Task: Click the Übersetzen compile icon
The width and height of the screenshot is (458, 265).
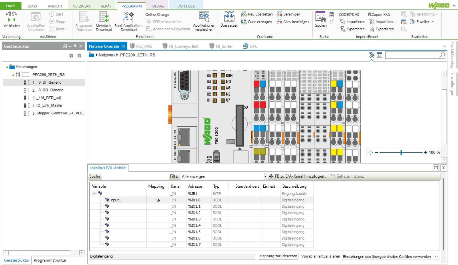Action: pos(229,17)
